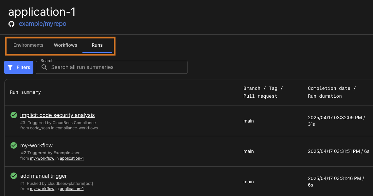Open my-workflow source link under run #2
This screenshot has width=373, height=196.
click(42, 158)
